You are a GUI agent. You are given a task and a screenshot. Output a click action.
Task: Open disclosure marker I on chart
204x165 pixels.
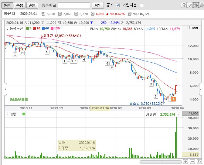[75, 61]
